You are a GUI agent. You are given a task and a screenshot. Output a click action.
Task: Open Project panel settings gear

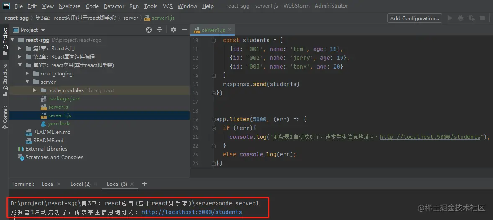pos(173,30)
